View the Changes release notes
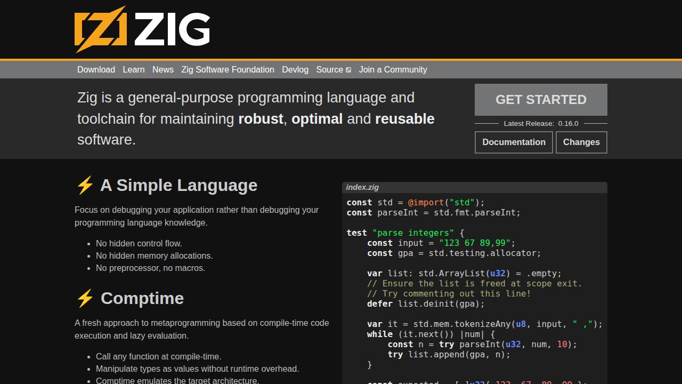Viewport: 682px width, 384px height. 581,142
